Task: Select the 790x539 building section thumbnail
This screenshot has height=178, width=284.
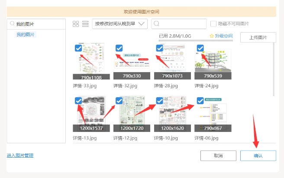Action: pyautogui.click(x=213, y=61)
